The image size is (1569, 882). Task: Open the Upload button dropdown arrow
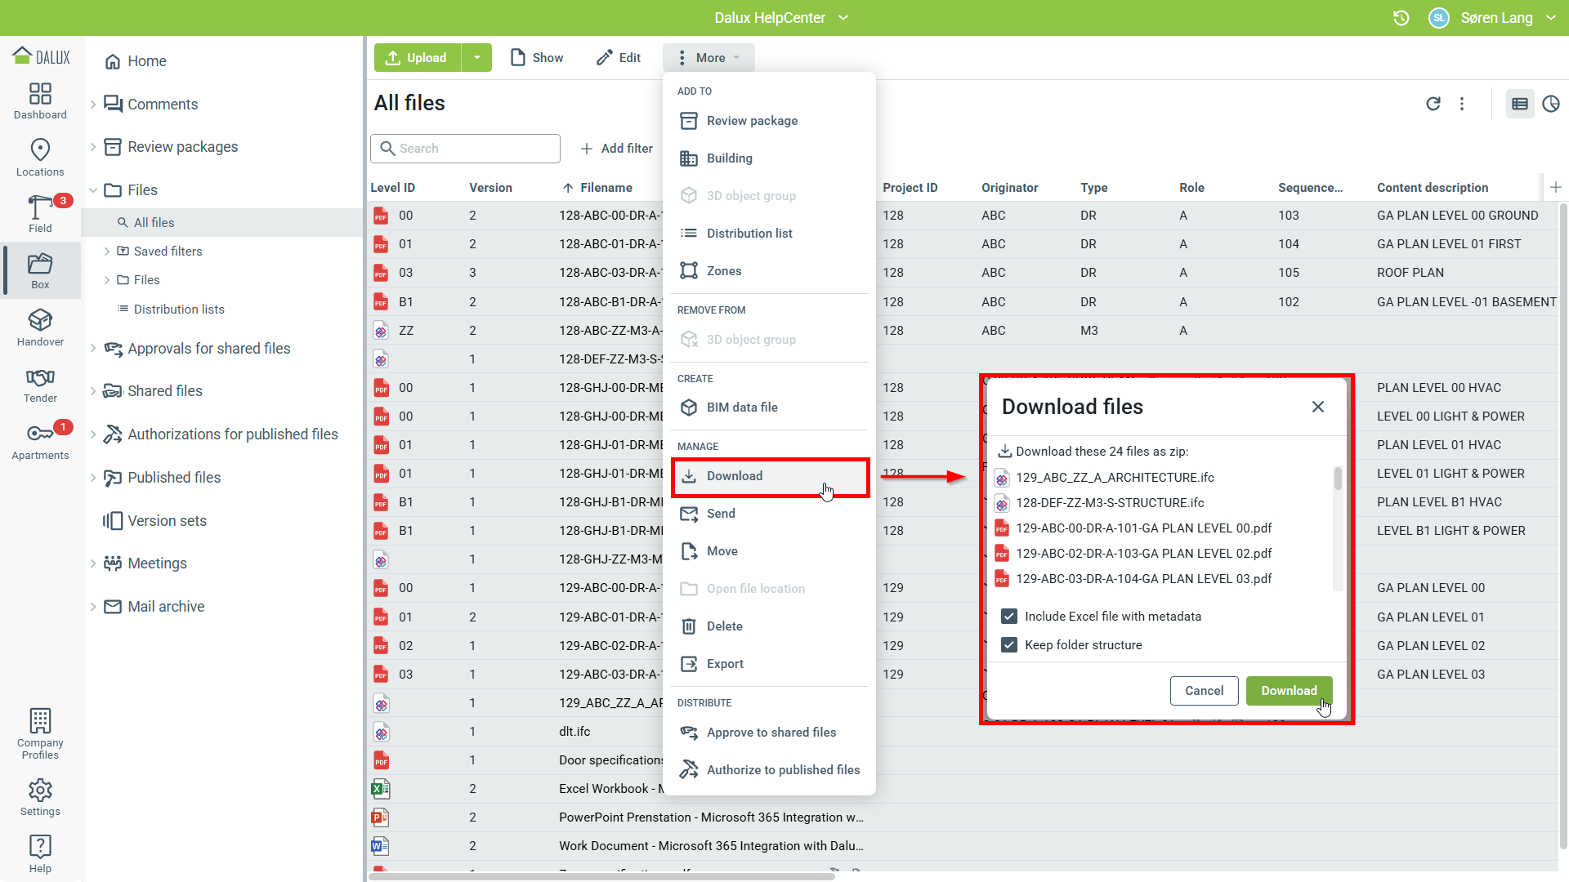tap(476, 58)
